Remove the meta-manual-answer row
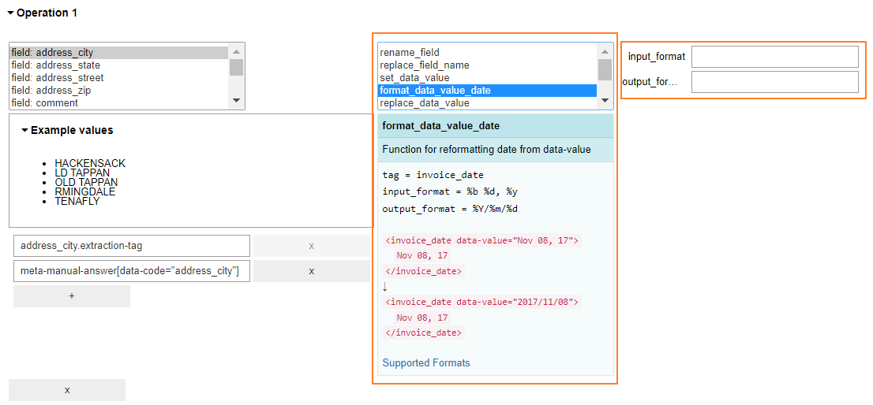 (312, 271)
